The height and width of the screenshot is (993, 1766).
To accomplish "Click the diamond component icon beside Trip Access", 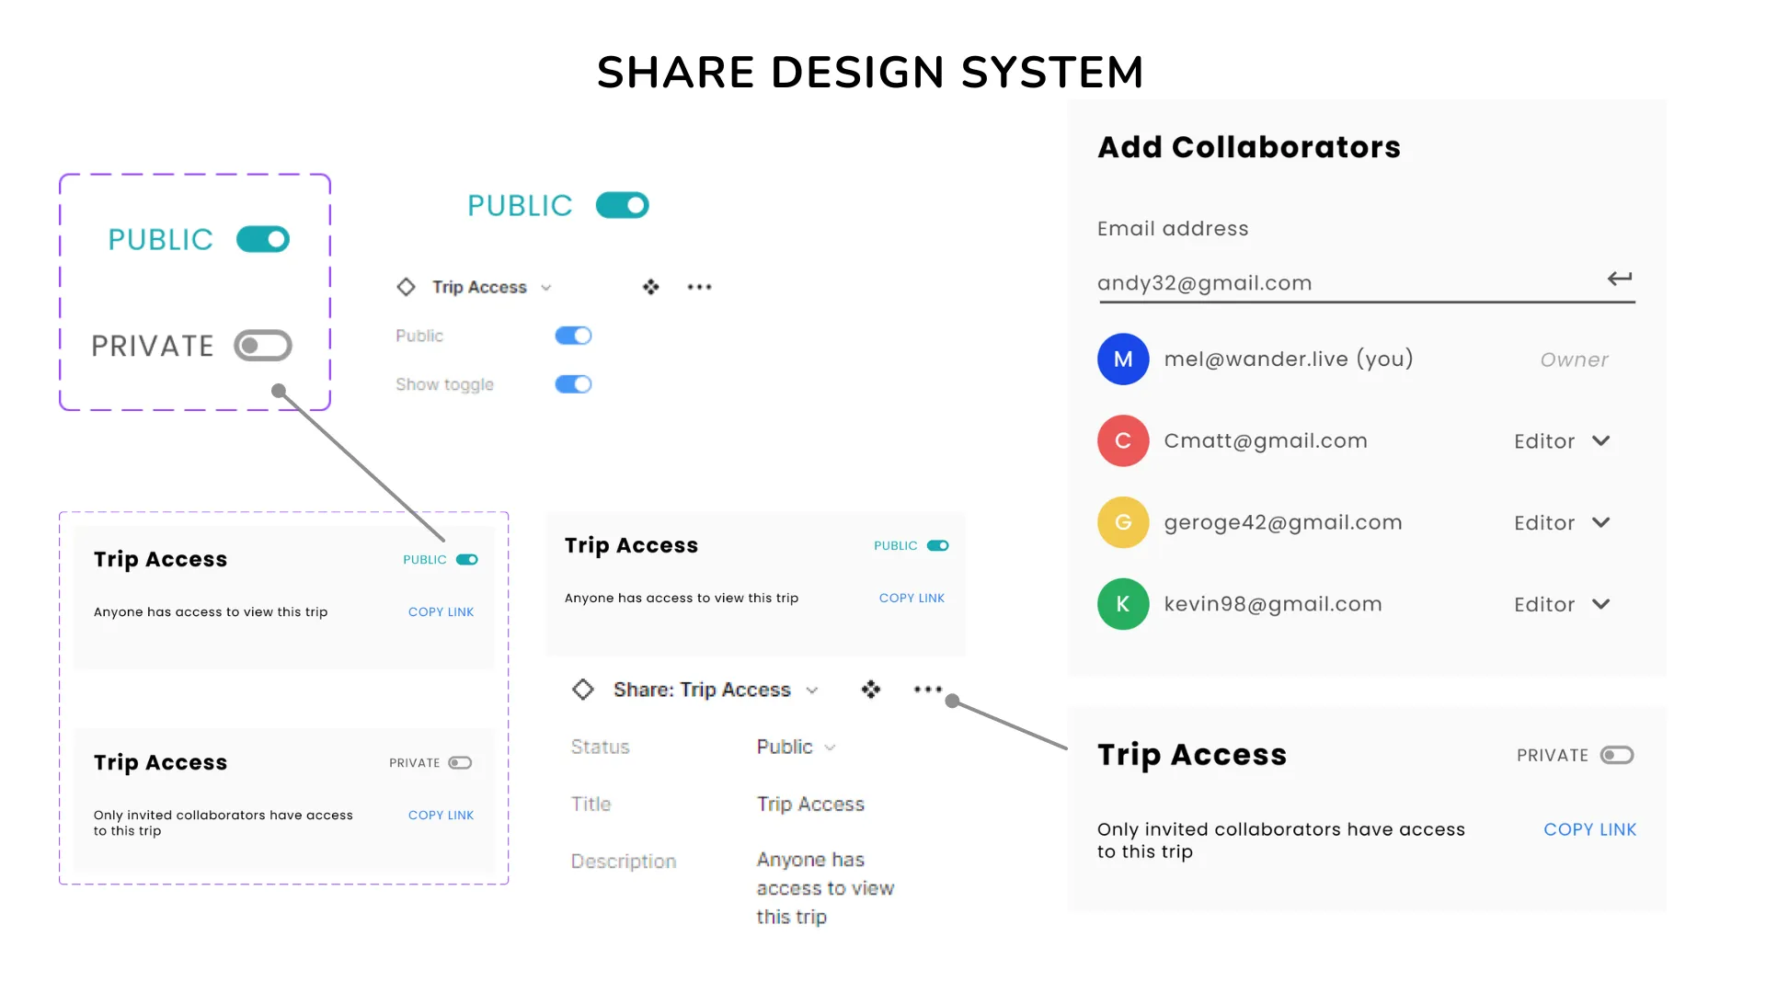I will point(406,287).
